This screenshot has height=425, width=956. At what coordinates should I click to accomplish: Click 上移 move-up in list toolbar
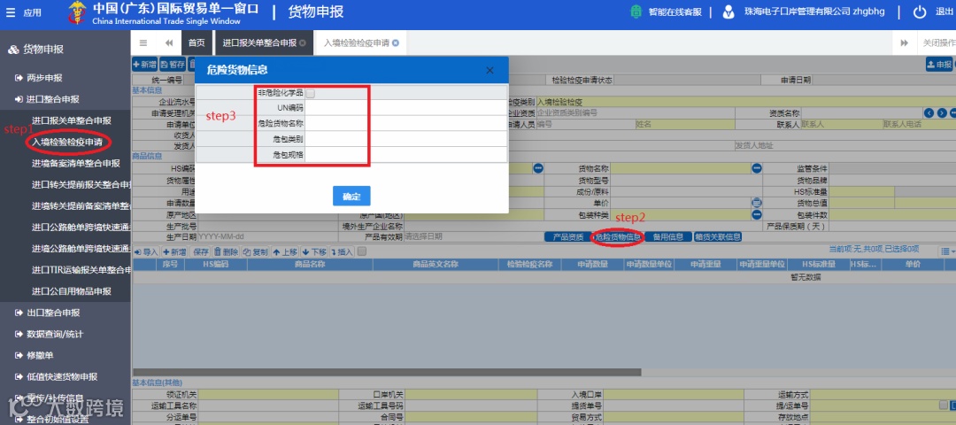285,251
